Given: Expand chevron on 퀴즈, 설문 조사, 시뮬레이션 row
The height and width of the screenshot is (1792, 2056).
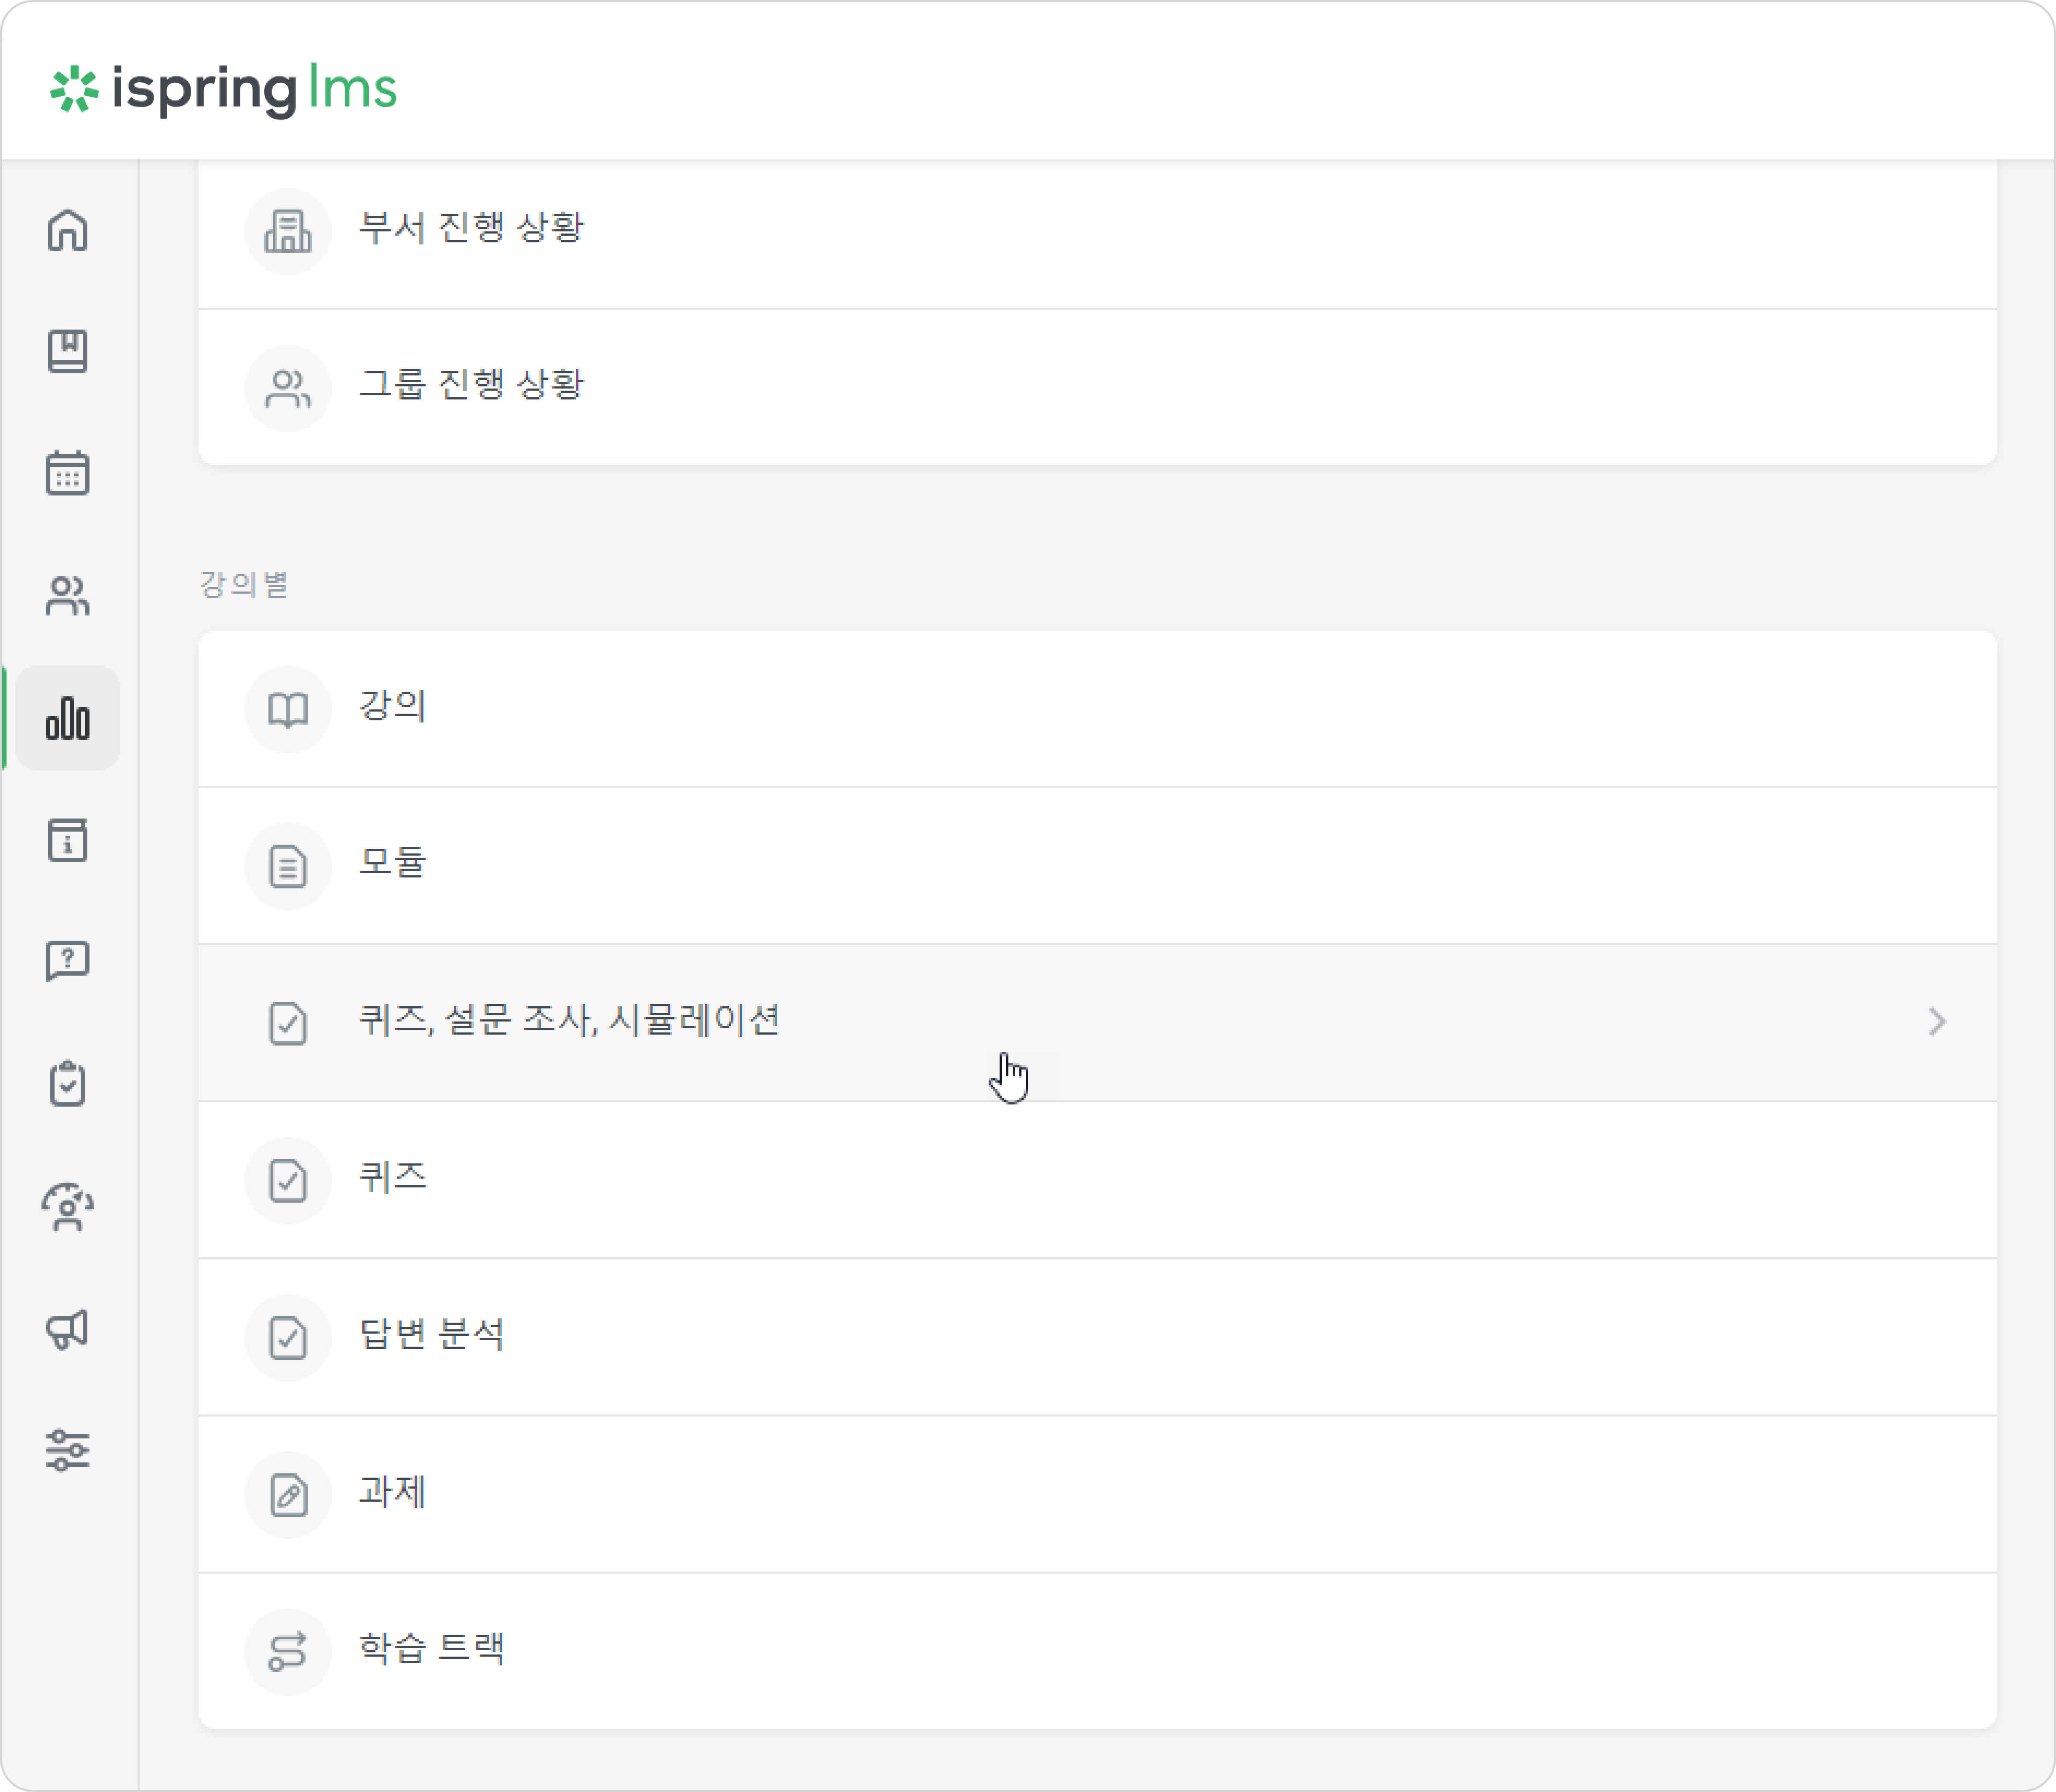Looking at the screenshot, I should [1937, 1022].
